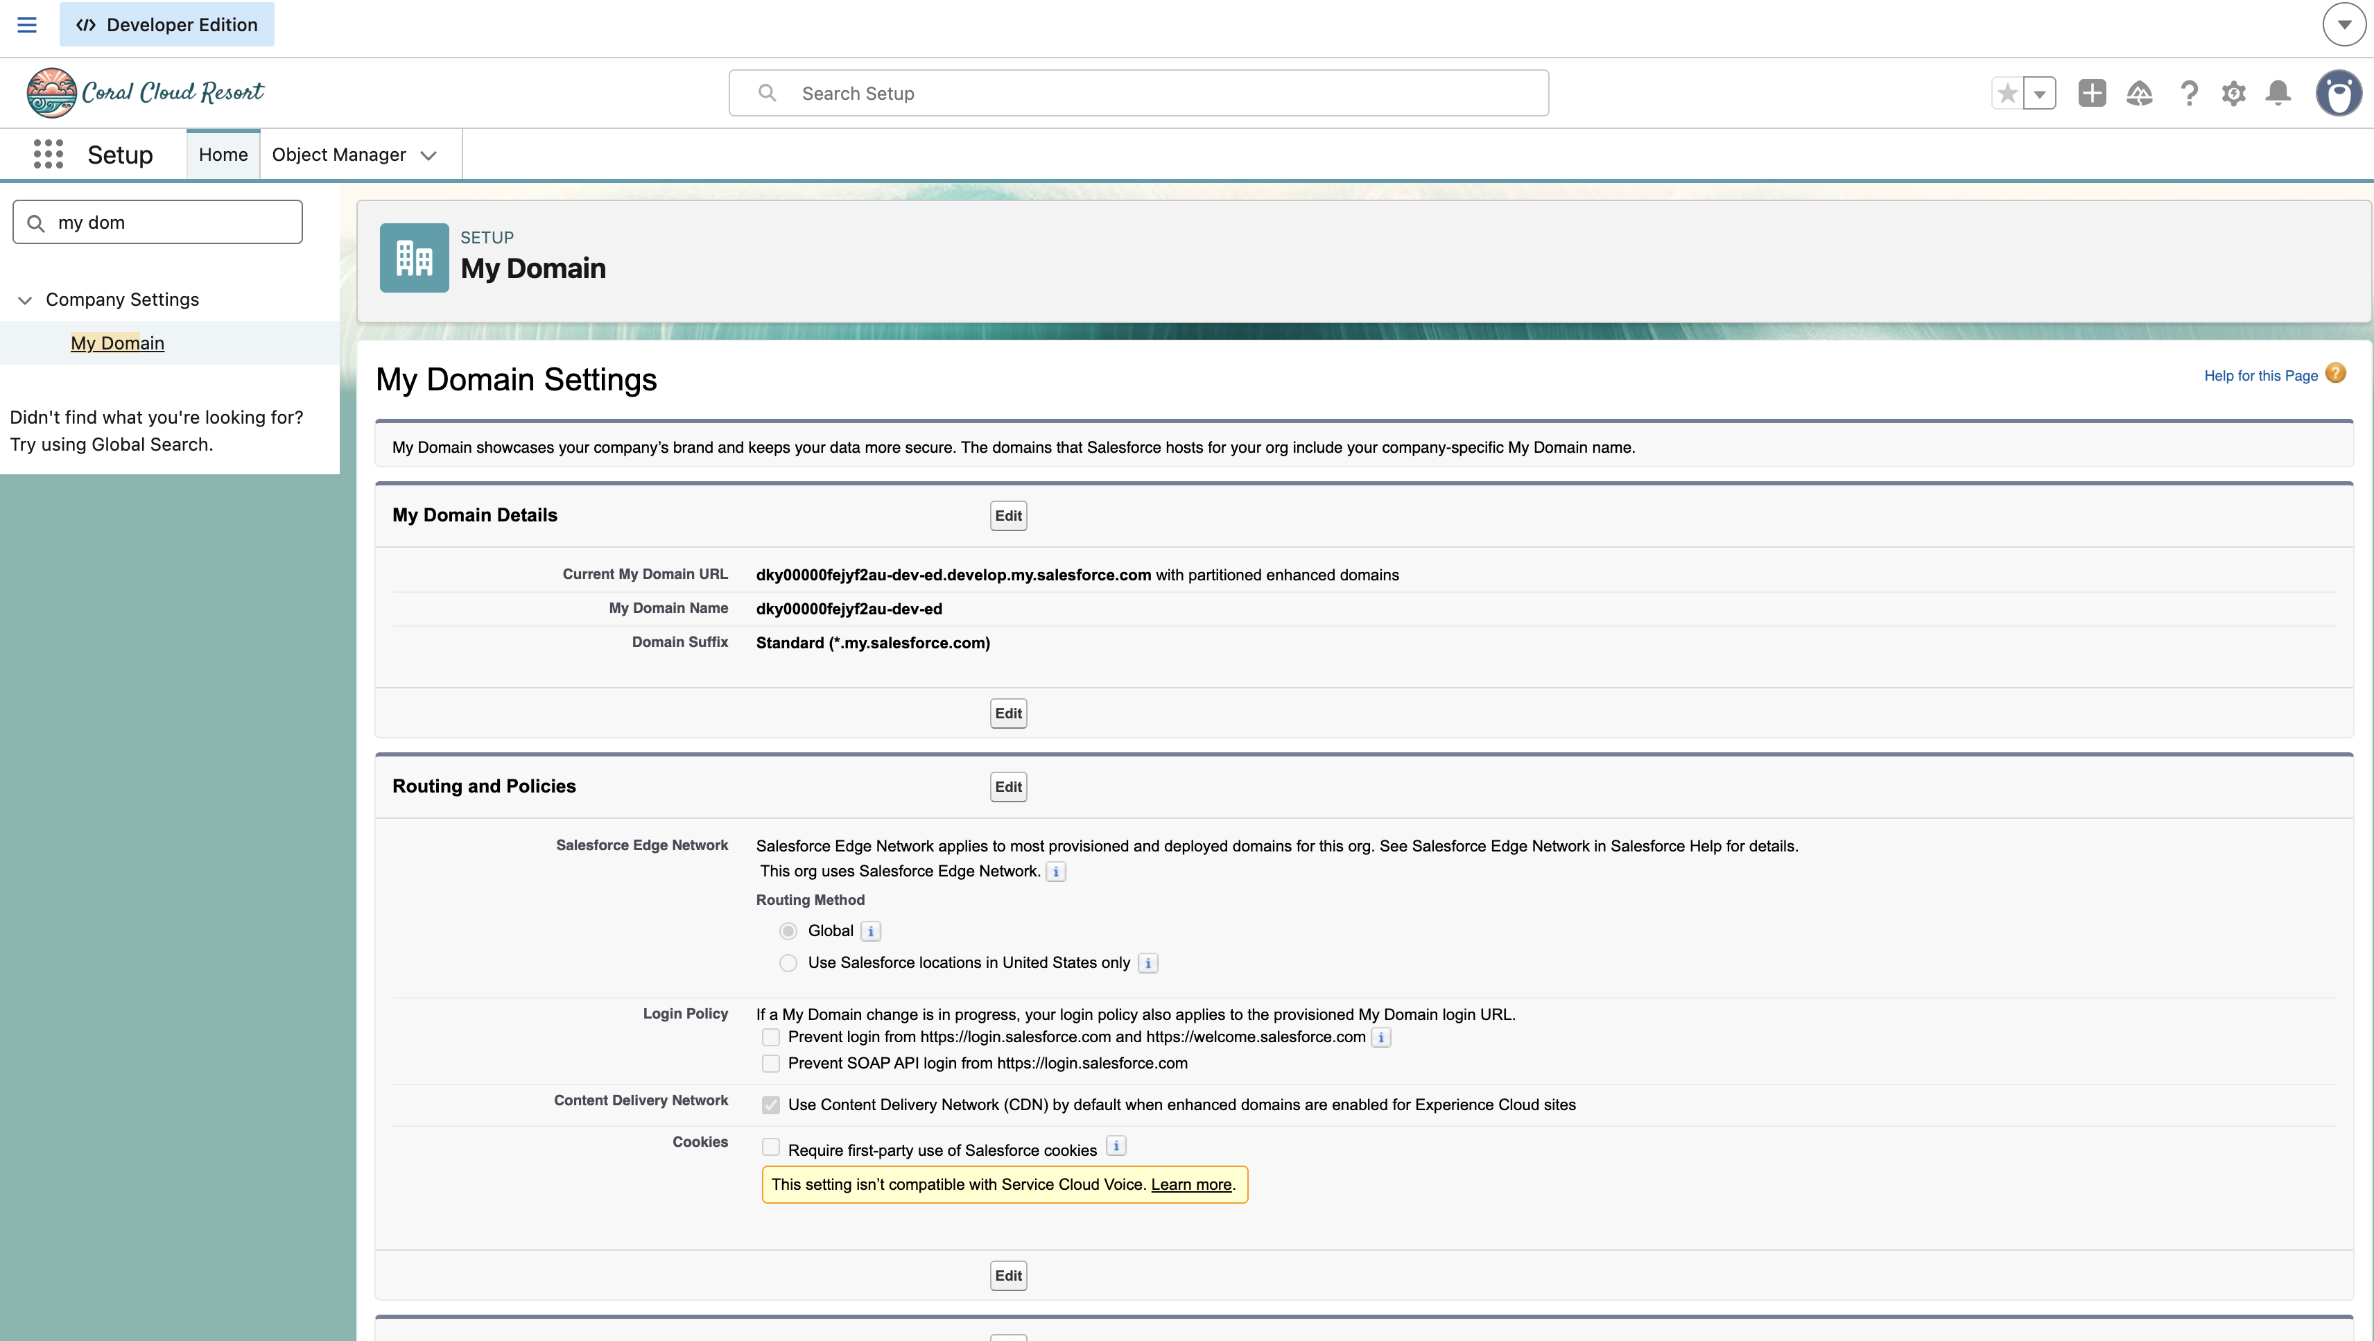This screenshot has height=1341, width=2374.
Task: Click the Coral Cloud Resort logo
Action: tap(145, 92)
